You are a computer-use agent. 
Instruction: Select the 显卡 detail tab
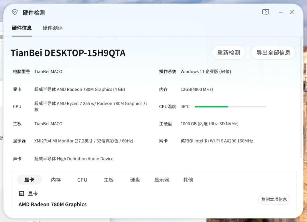(x=29, y=180)
